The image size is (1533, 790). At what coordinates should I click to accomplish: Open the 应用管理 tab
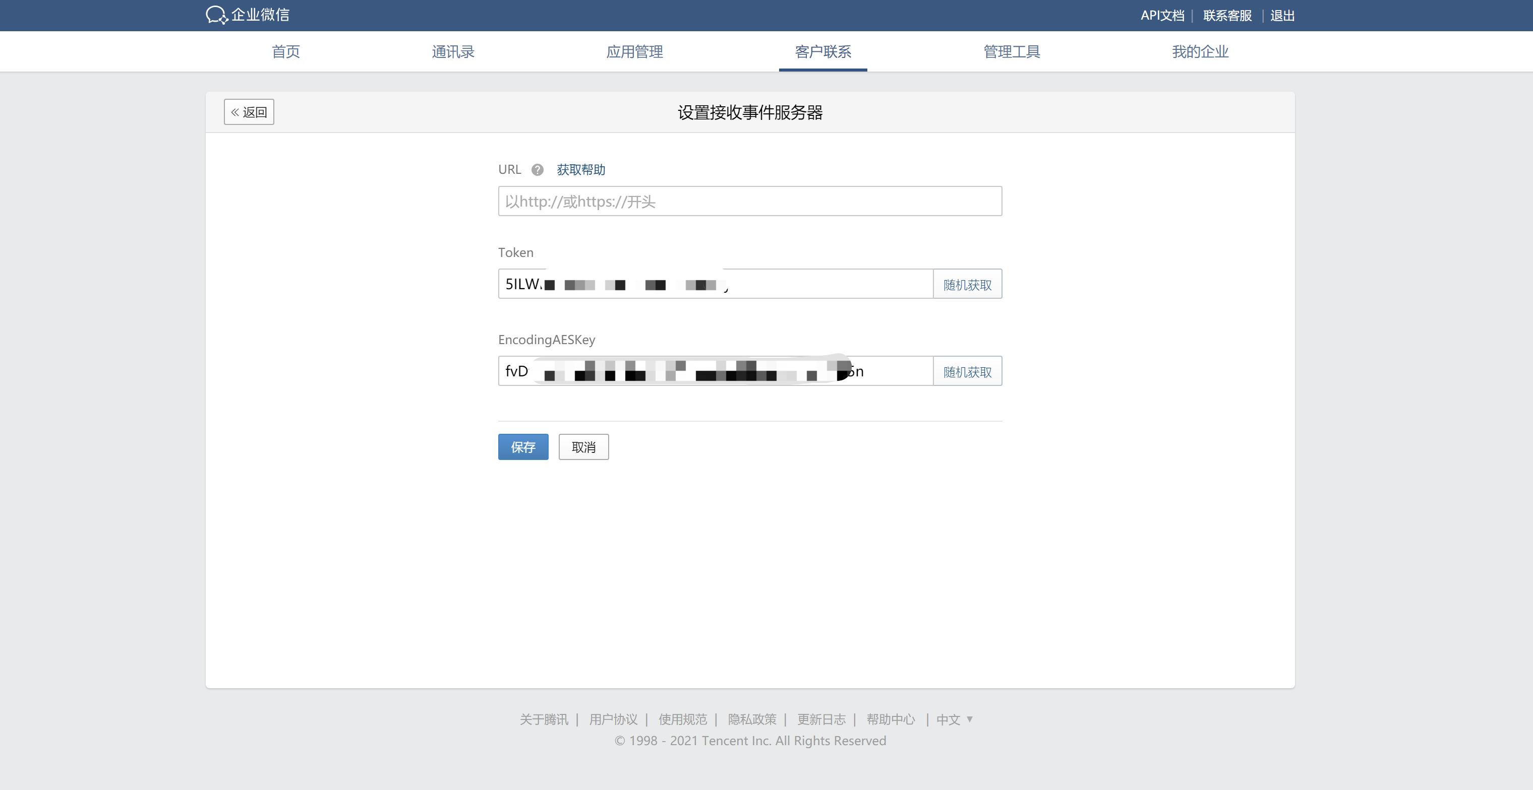point(634,52)
